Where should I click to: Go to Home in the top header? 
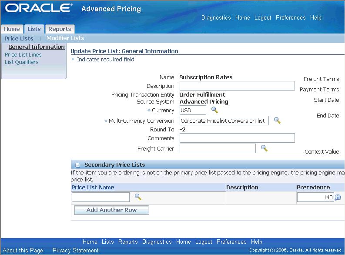243,17
